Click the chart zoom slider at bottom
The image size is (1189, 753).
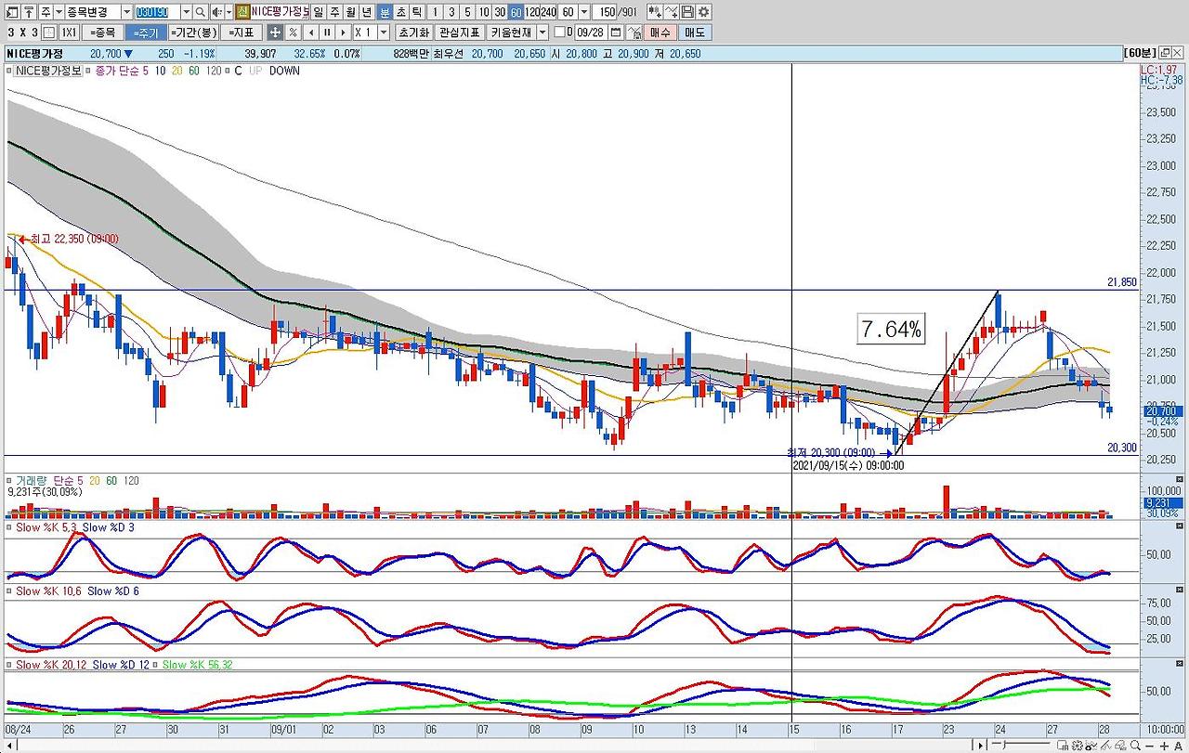[x=1005, y=746]
